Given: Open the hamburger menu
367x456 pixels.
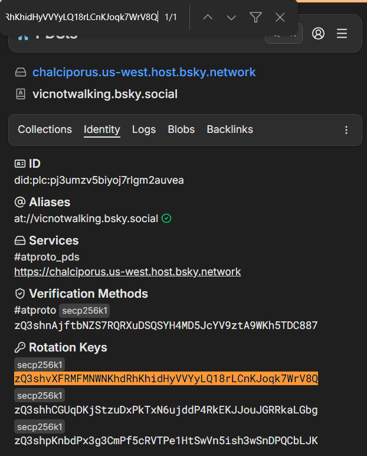Looking at the screenshot, I should click(x=342, y=34).
